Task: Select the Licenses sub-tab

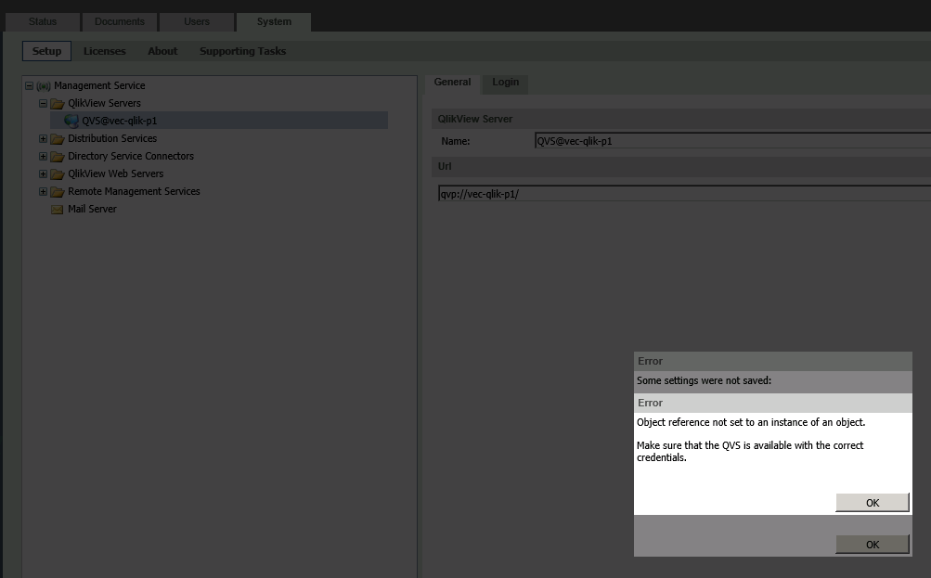Action: coord(105,51)
